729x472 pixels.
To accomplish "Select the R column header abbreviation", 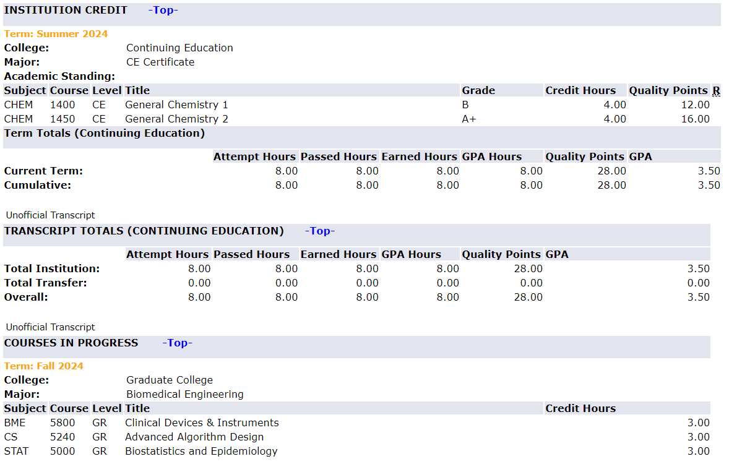I will click(x=716, y=90).
